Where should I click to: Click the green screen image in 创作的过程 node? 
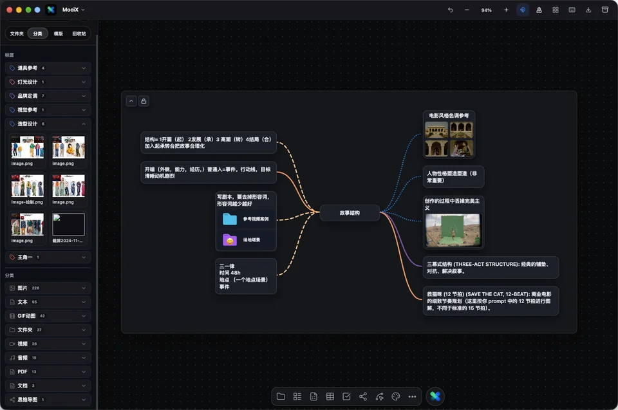click(453, 230)
